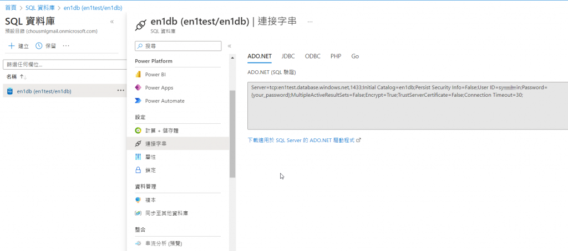Click the properties bars icon
This screenshot has height=251, width=568.
pyautogui.click(x=138, y=157)
